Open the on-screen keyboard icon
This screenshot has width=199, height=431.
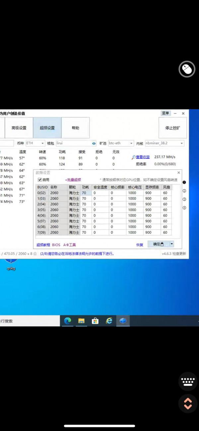188,381
